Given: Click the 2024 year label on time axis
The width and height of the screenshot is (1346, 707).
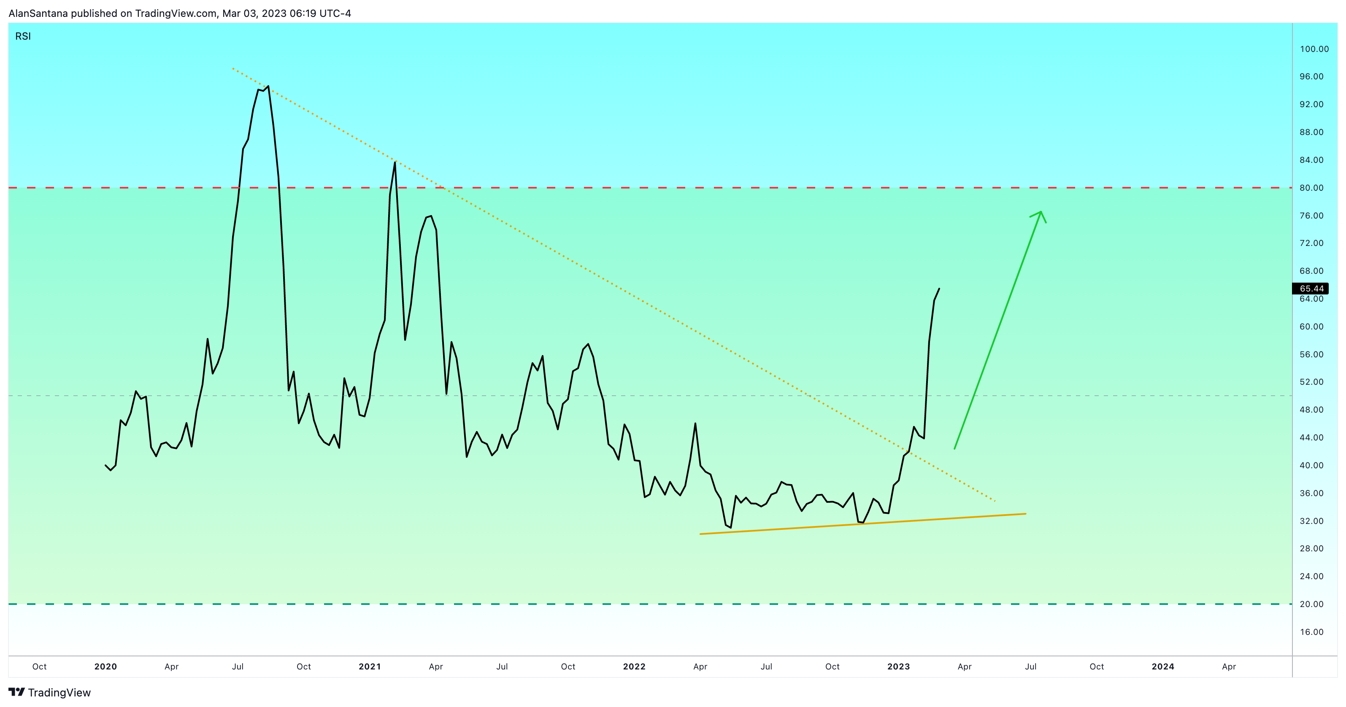Looking at the screenshot, I should (1163, 667).
